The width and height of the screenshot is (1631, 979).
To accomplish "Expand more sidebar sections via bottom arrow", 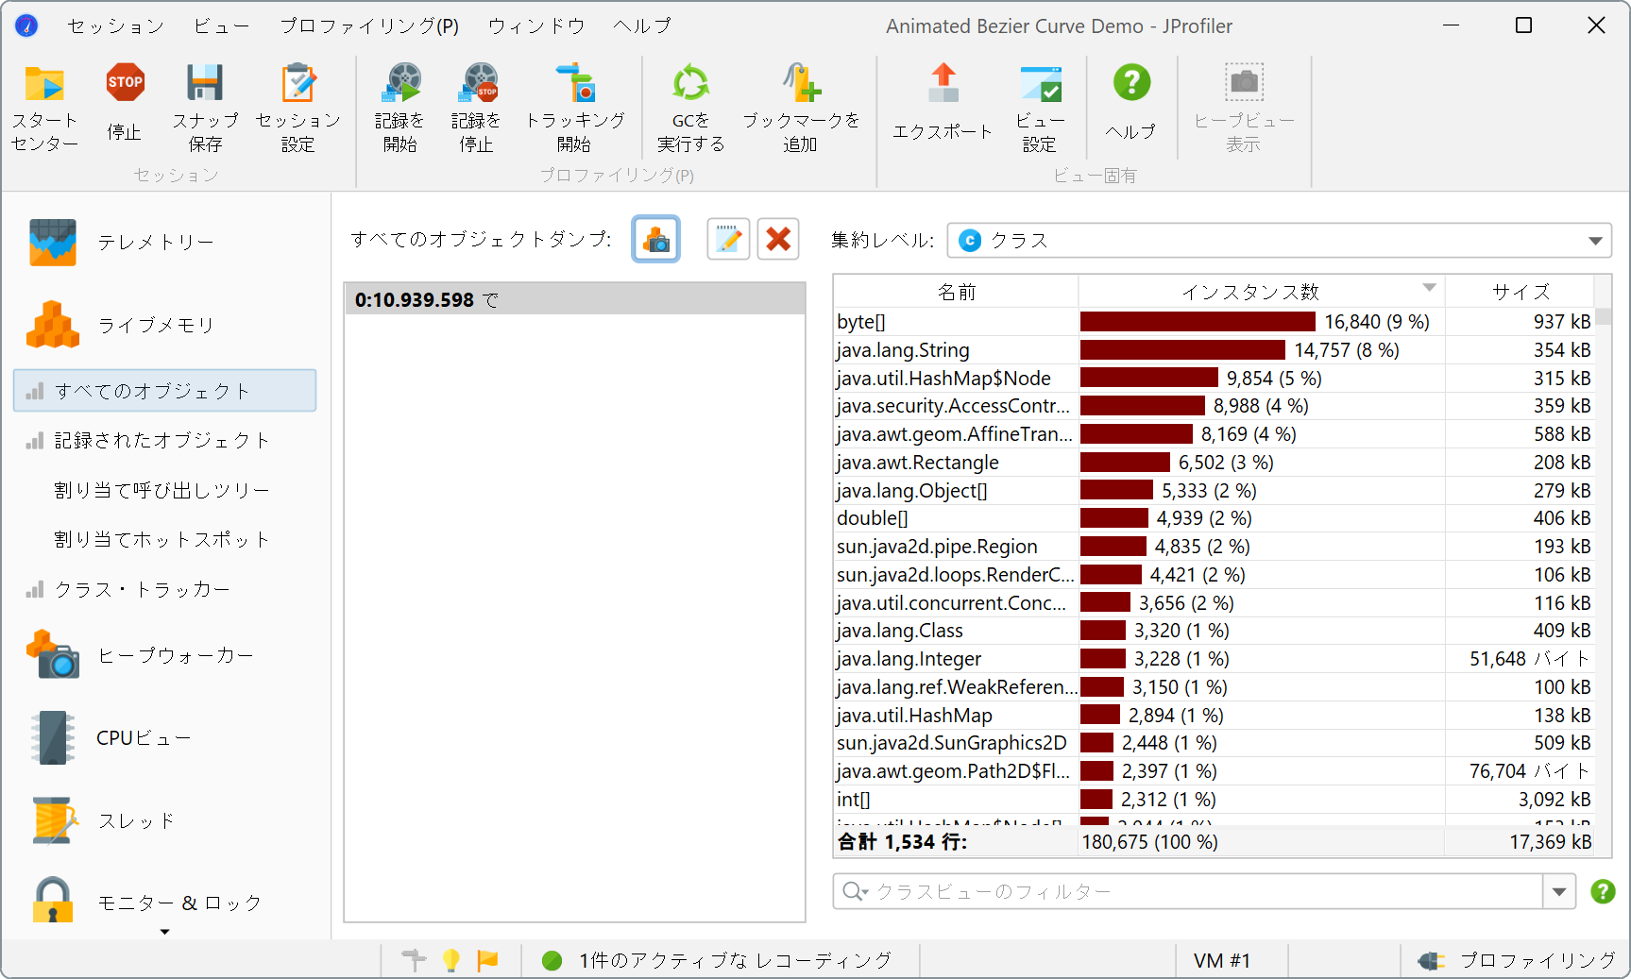I will click(x=164, y=932).
